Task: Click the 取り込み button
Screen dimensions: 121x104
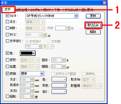Action: coord(93,25)
